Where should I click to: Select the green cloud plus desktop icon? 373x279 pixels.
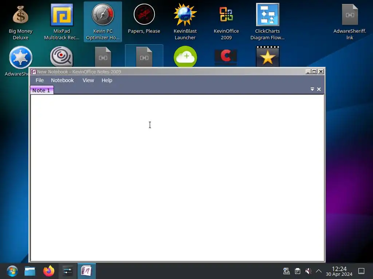pos(185,57)
